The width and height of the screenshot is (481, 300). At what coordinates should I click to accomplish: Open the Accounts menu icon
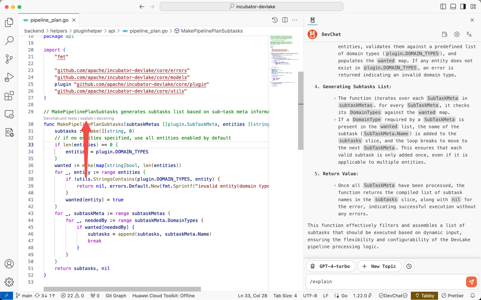click(x=9, y=264)
